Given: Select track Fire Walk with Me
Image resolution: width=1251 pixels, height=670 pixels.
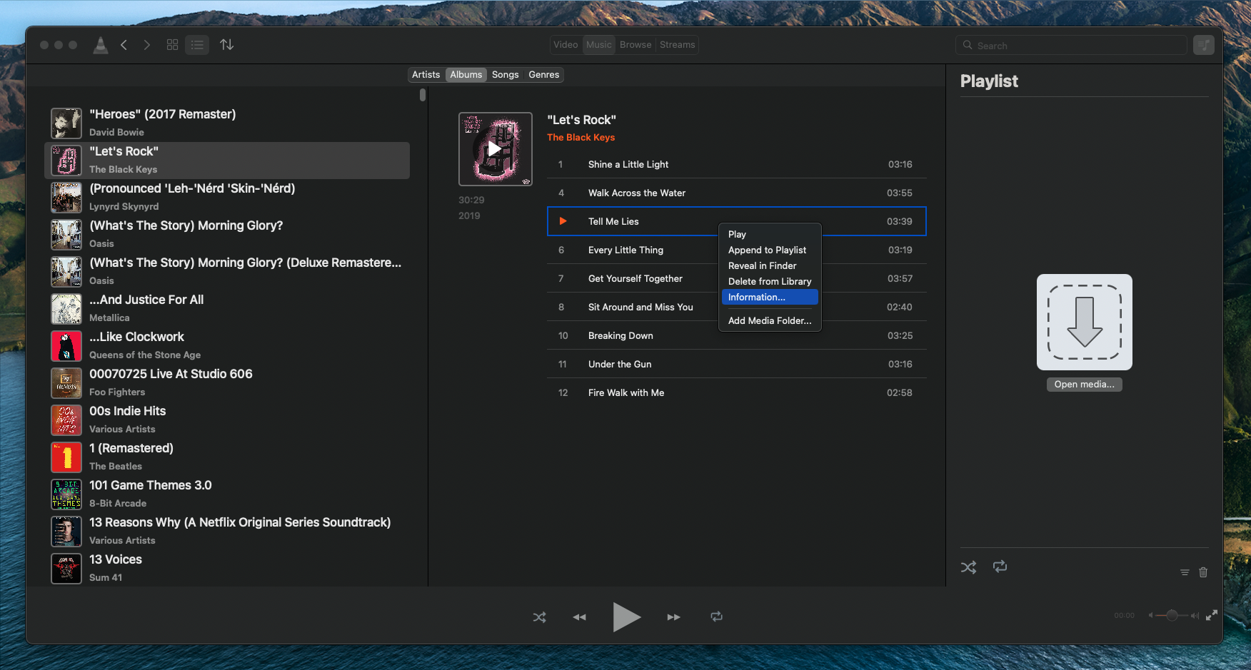Looking at the screenshot, I should (x=737, y=392).
